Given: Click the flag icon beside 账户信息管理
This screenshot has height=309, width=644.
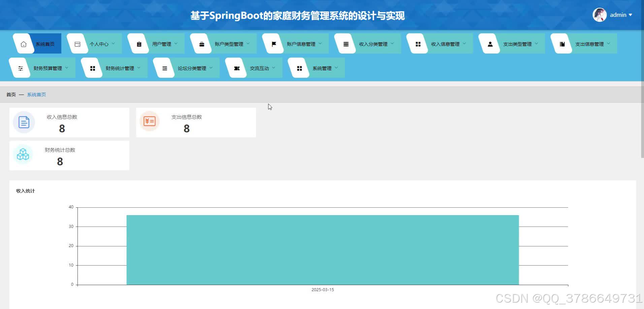Looking at the screenshot, I should [273, 43].
